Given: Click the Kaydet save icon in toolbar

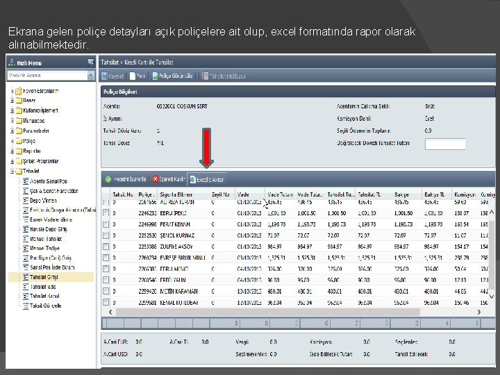Looking at the screenshot, I should (104, 76).
